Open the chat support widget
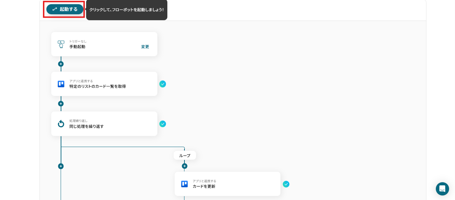Screen dimensions: 455x200 [x=442, y=189]
